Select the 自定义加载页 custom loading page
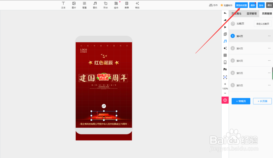273x158 pixels. coord(262,23)
